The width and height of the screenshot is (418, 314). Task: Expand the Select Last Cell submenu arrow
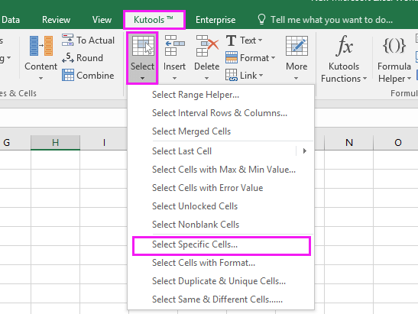(305, 151)
